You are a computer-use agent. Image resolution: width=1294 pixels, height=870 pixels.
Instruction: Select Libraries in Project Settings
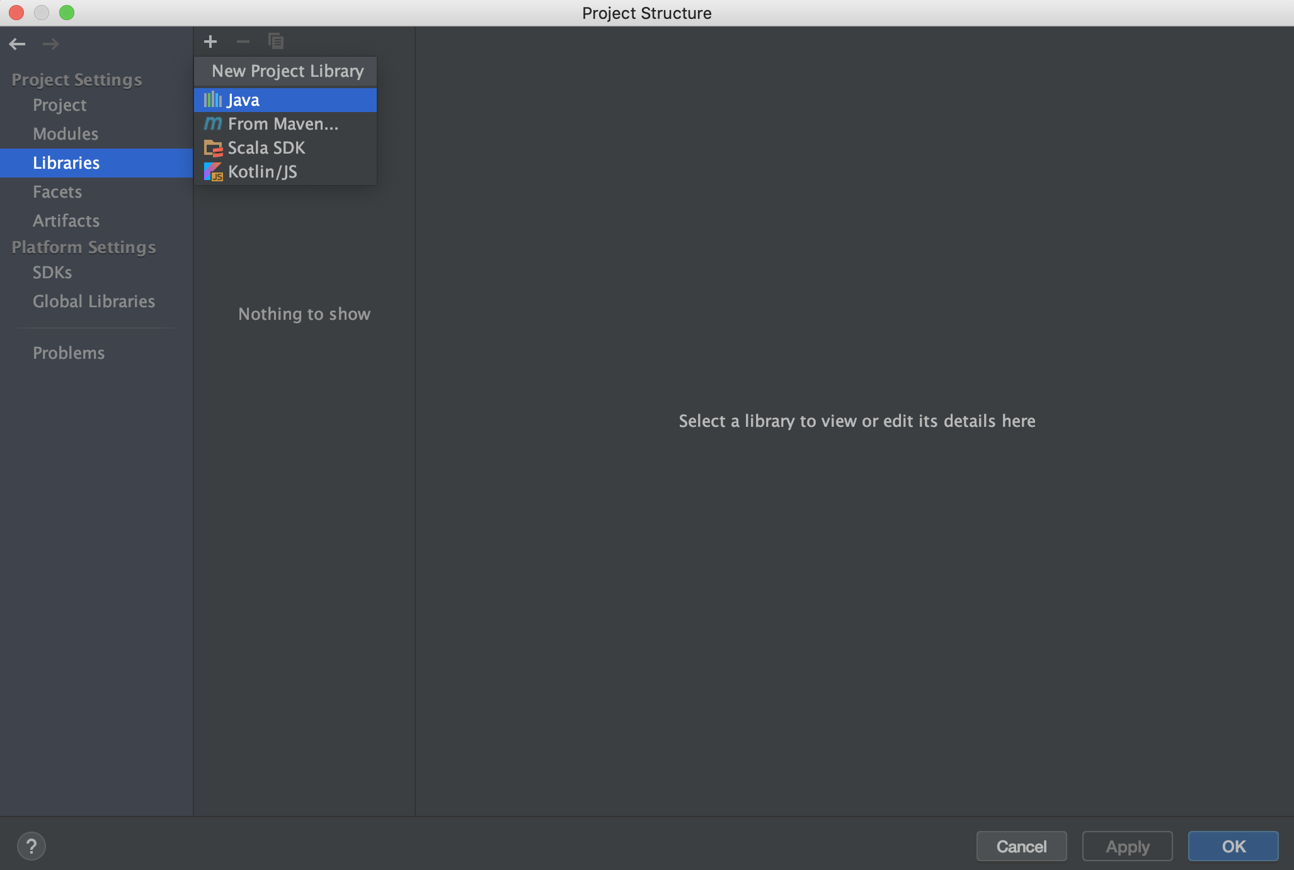(66, 163)
